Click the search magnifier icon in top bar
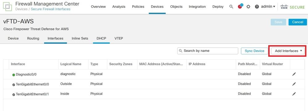 pos(231,7)
